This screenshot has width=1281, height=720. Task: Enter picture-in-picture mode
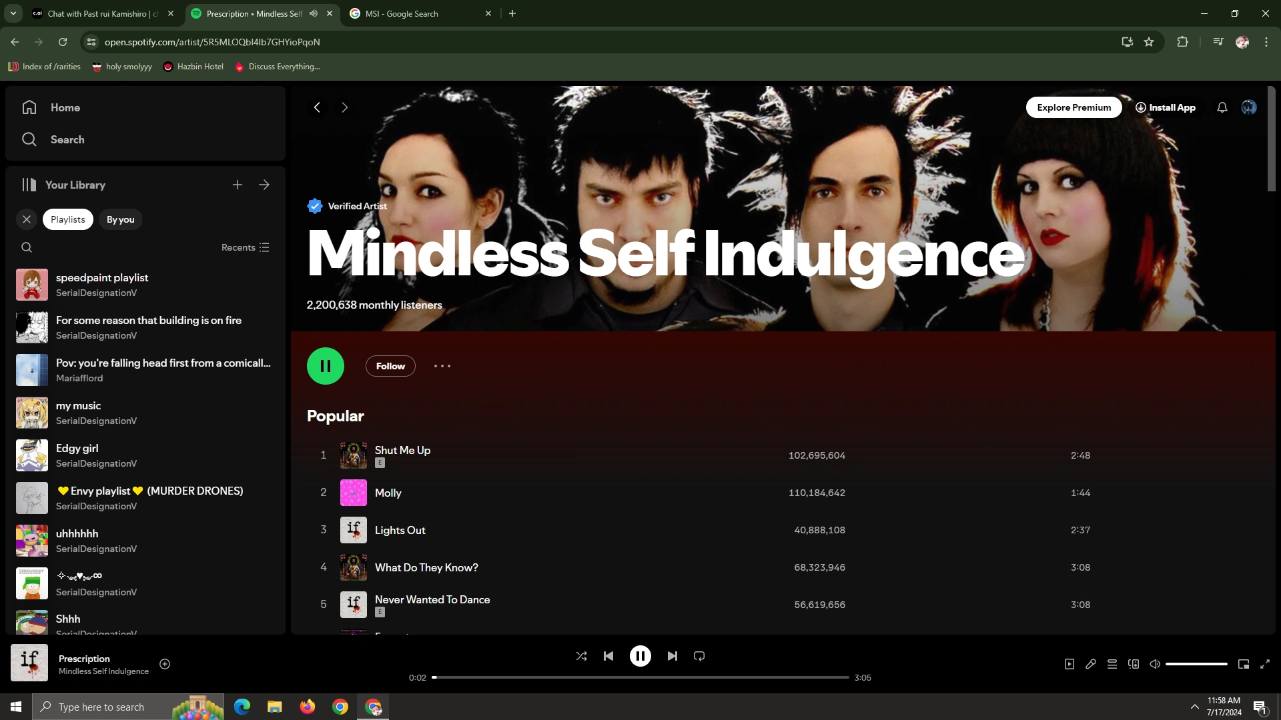tap(1244, 664)
